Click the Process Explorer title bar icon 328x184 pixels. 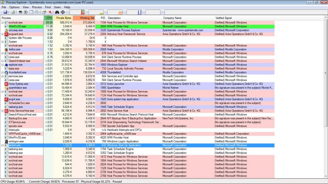[x=3, y=2]
